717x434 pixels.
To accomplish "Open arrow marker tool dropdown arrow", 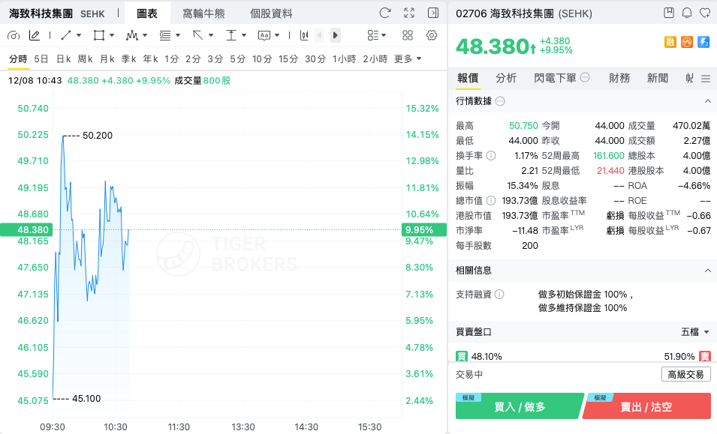I will click(211, 35).
